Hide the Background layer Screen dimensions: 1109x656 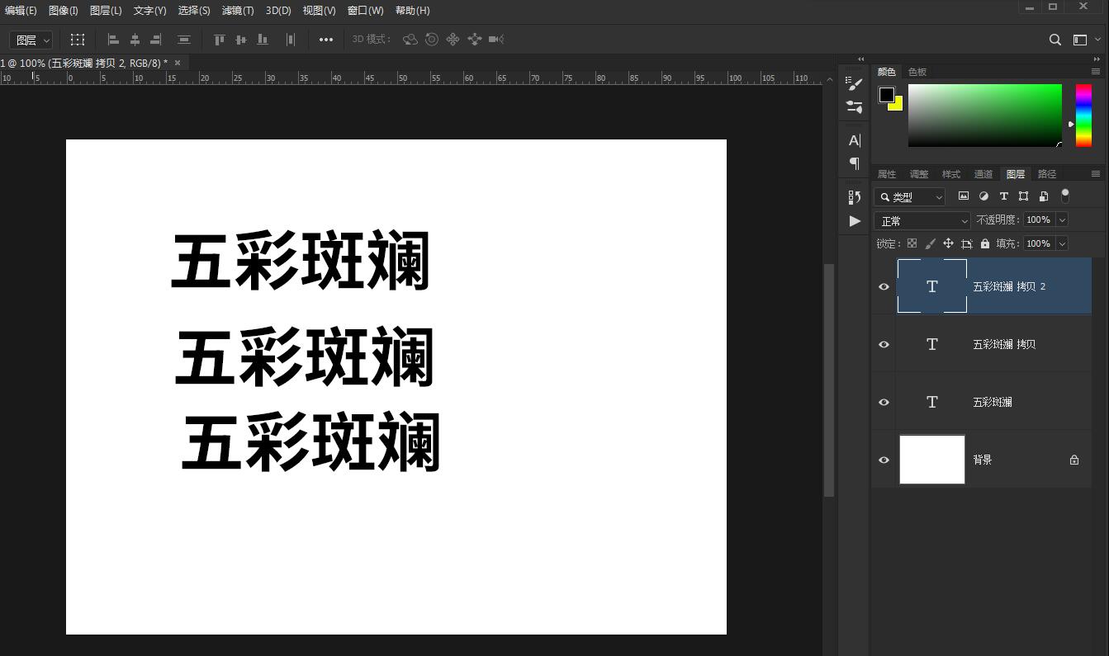[x=884, y=460]
